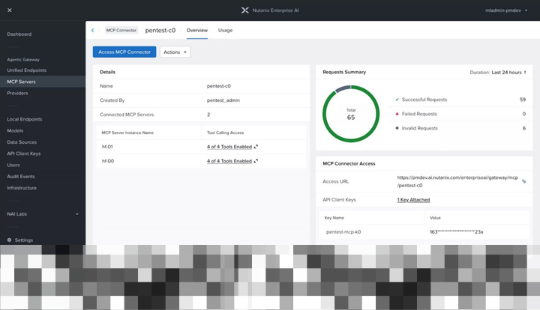Image resolution: width=540 pixels, height=310 pixels.
Task: Click expand icon next to hf-01 tools
Action: [256, 147]
